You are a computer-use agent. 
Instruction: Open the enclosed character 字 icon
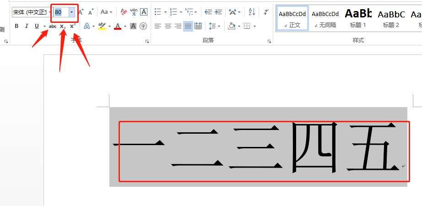(143, 26)
